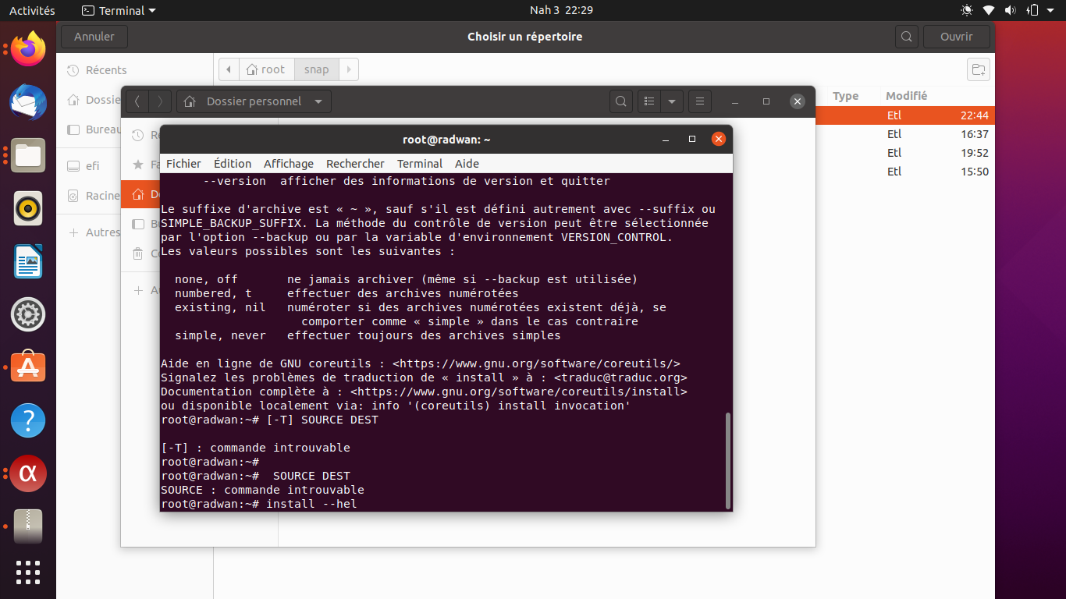Open the Rechercher menu in the terminal
1066x599 pixels.
[355, 164]
